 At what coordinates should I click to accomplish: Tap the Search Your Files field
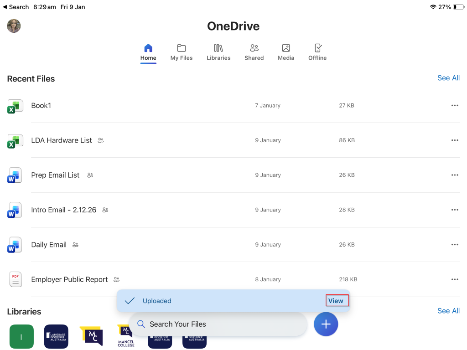point(218,324)
